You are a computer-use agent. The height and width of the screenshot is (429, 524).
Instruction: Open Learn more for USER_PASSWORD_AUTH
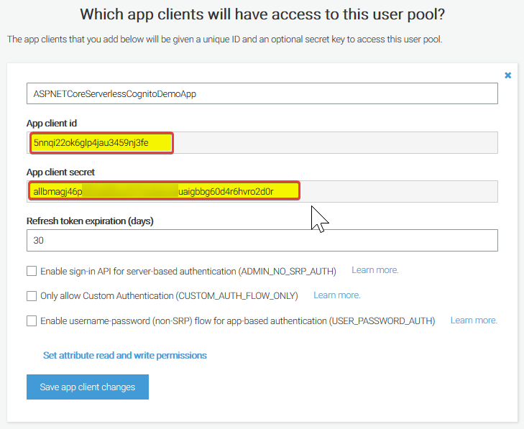coord(474,320)
